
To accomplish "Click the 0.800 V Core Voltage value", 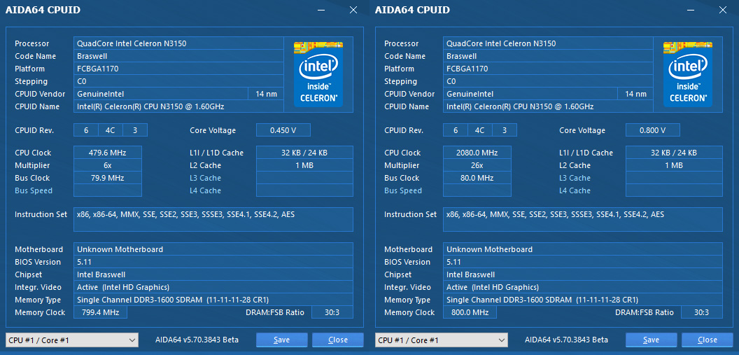I will [653, 130].
